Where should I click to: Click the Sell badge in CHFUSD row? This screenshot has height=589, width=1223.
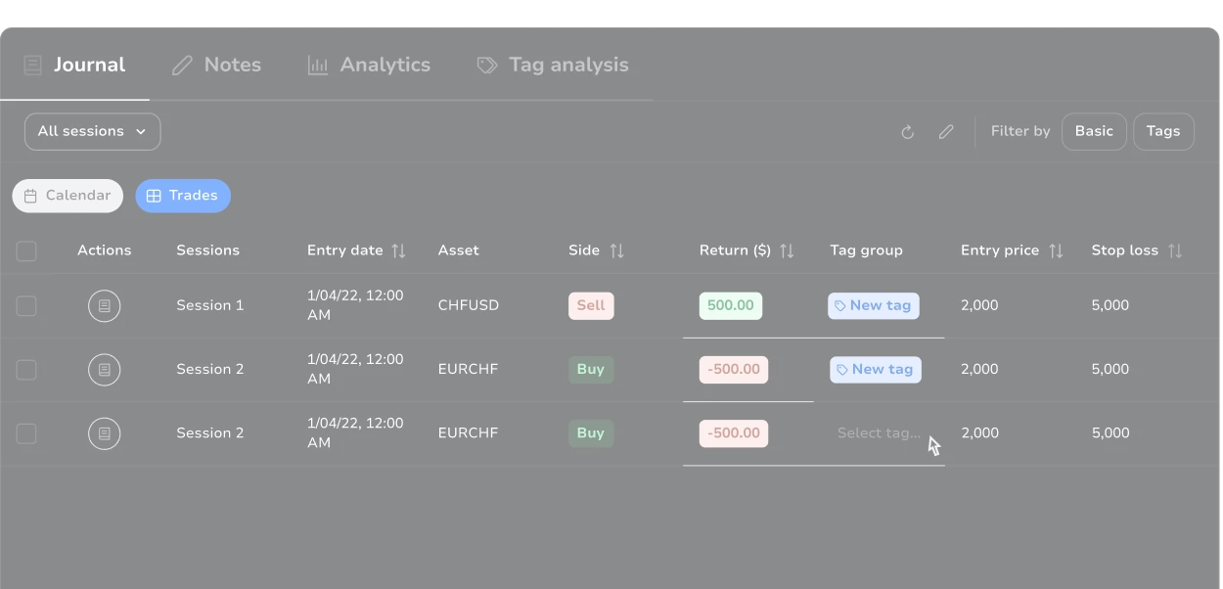591,306
